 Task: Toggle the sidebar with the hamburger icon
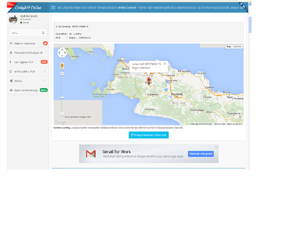tap(53, 8)
